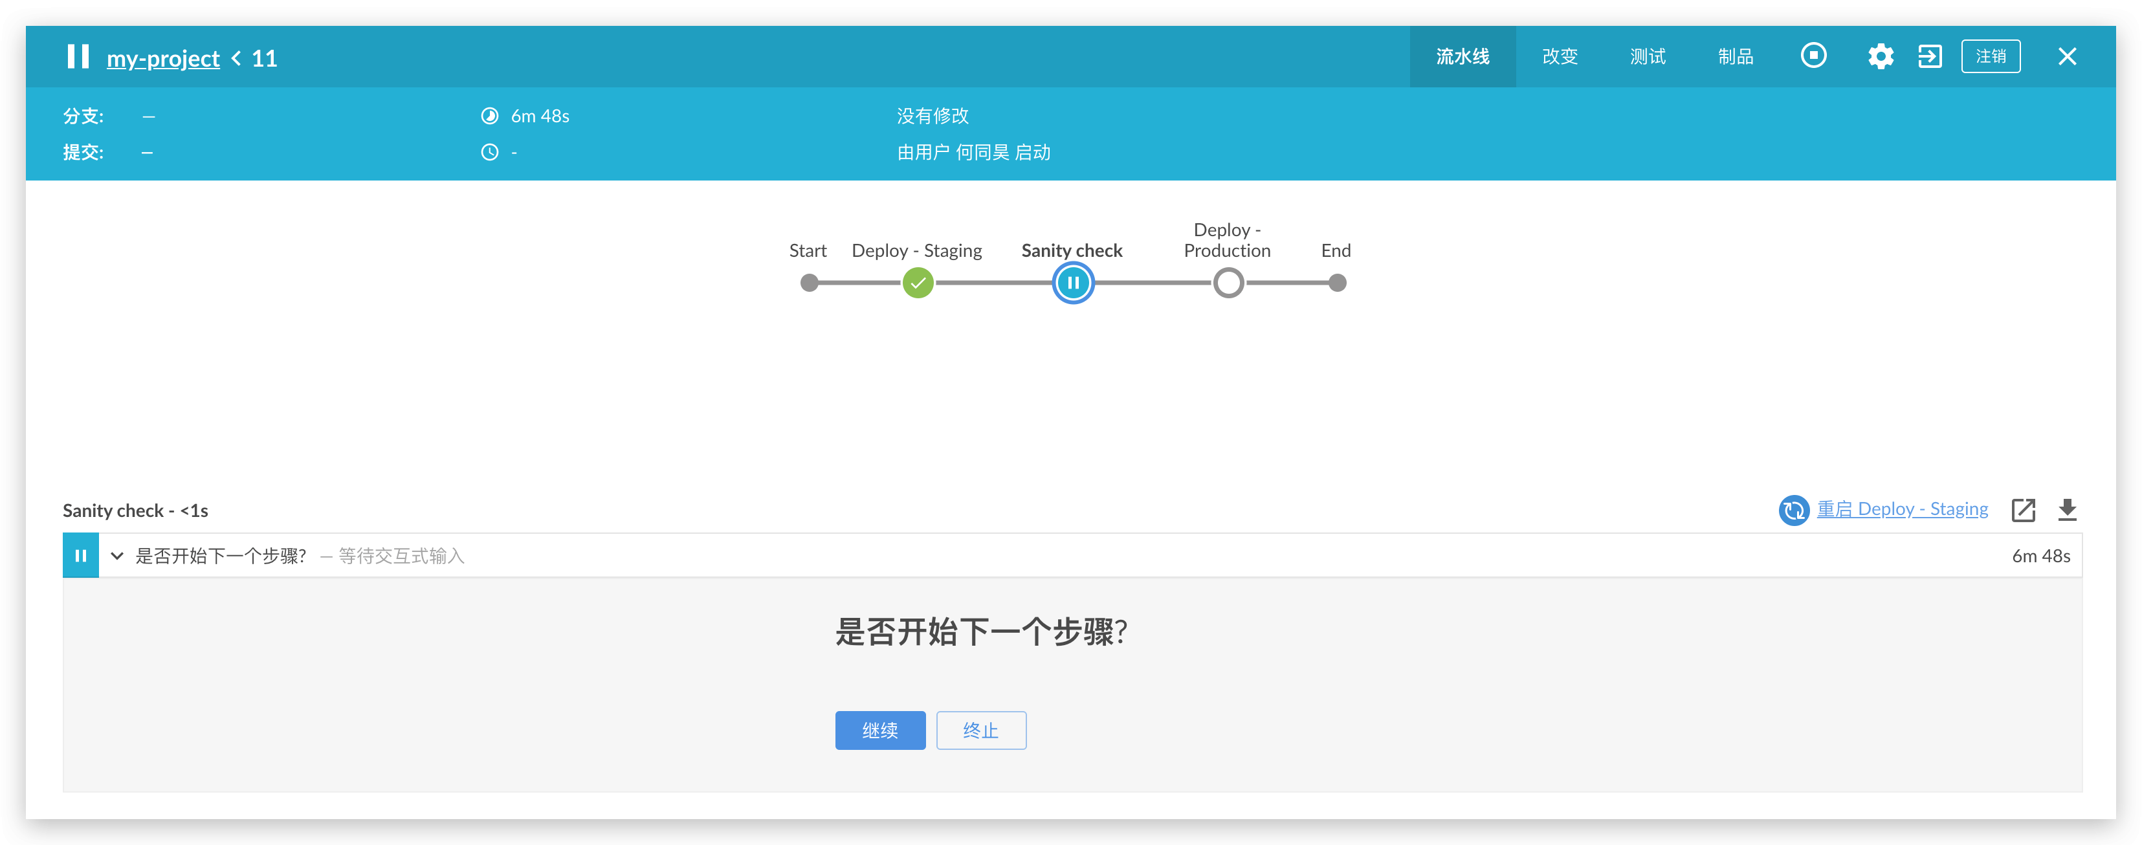Image resolution: width=2142 pixels, height=845 pixels.
Task: Select the Start node in pipeline graph
Action: 808,283
